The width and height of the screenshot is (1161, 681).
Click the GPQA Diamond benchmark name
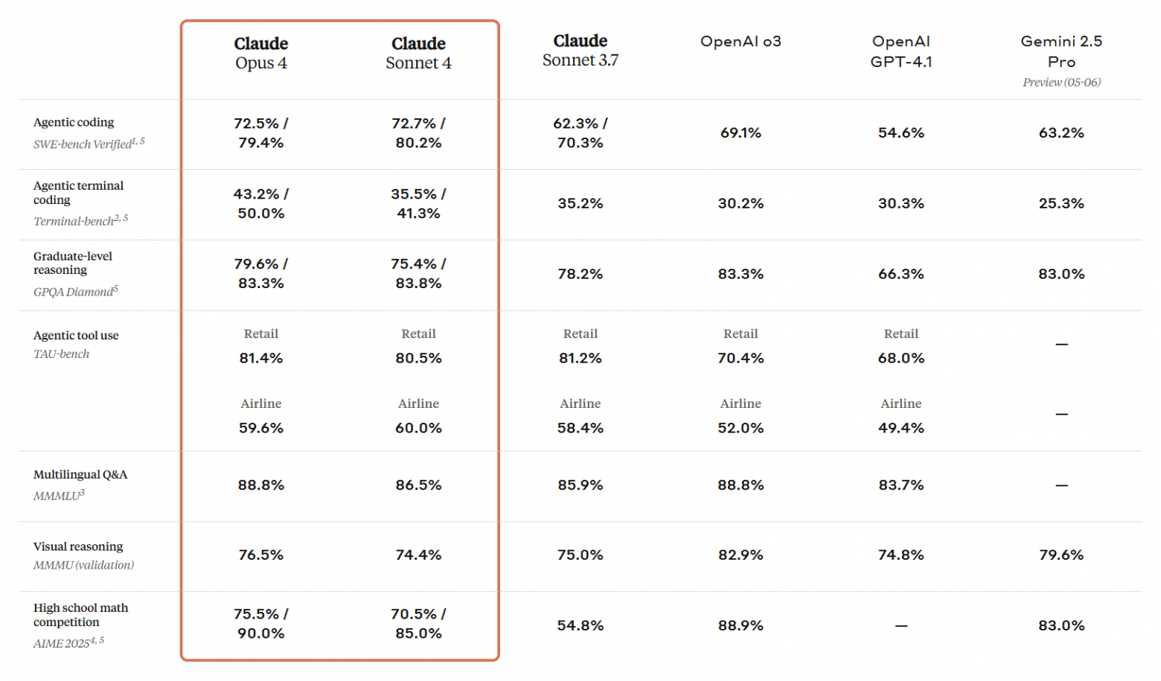[x=74, y=292]
